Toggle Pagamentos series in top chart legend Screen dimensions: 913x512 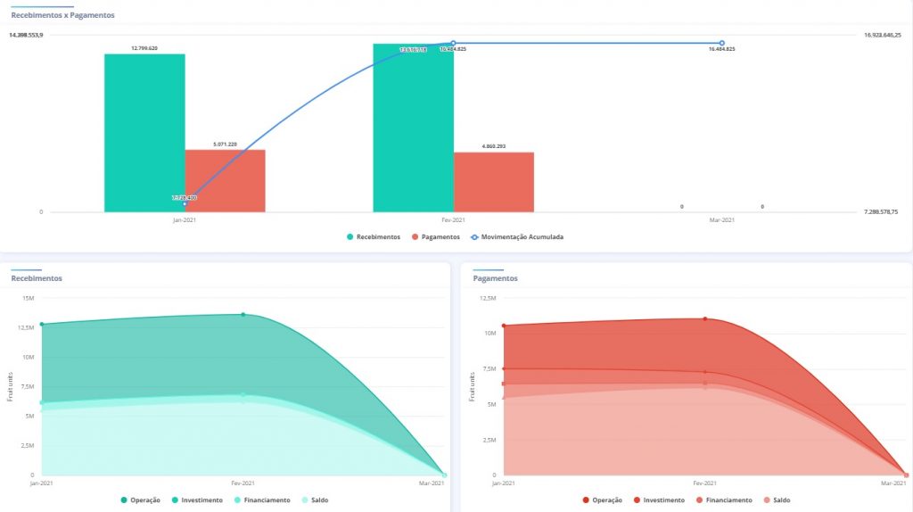coord(435,237)
